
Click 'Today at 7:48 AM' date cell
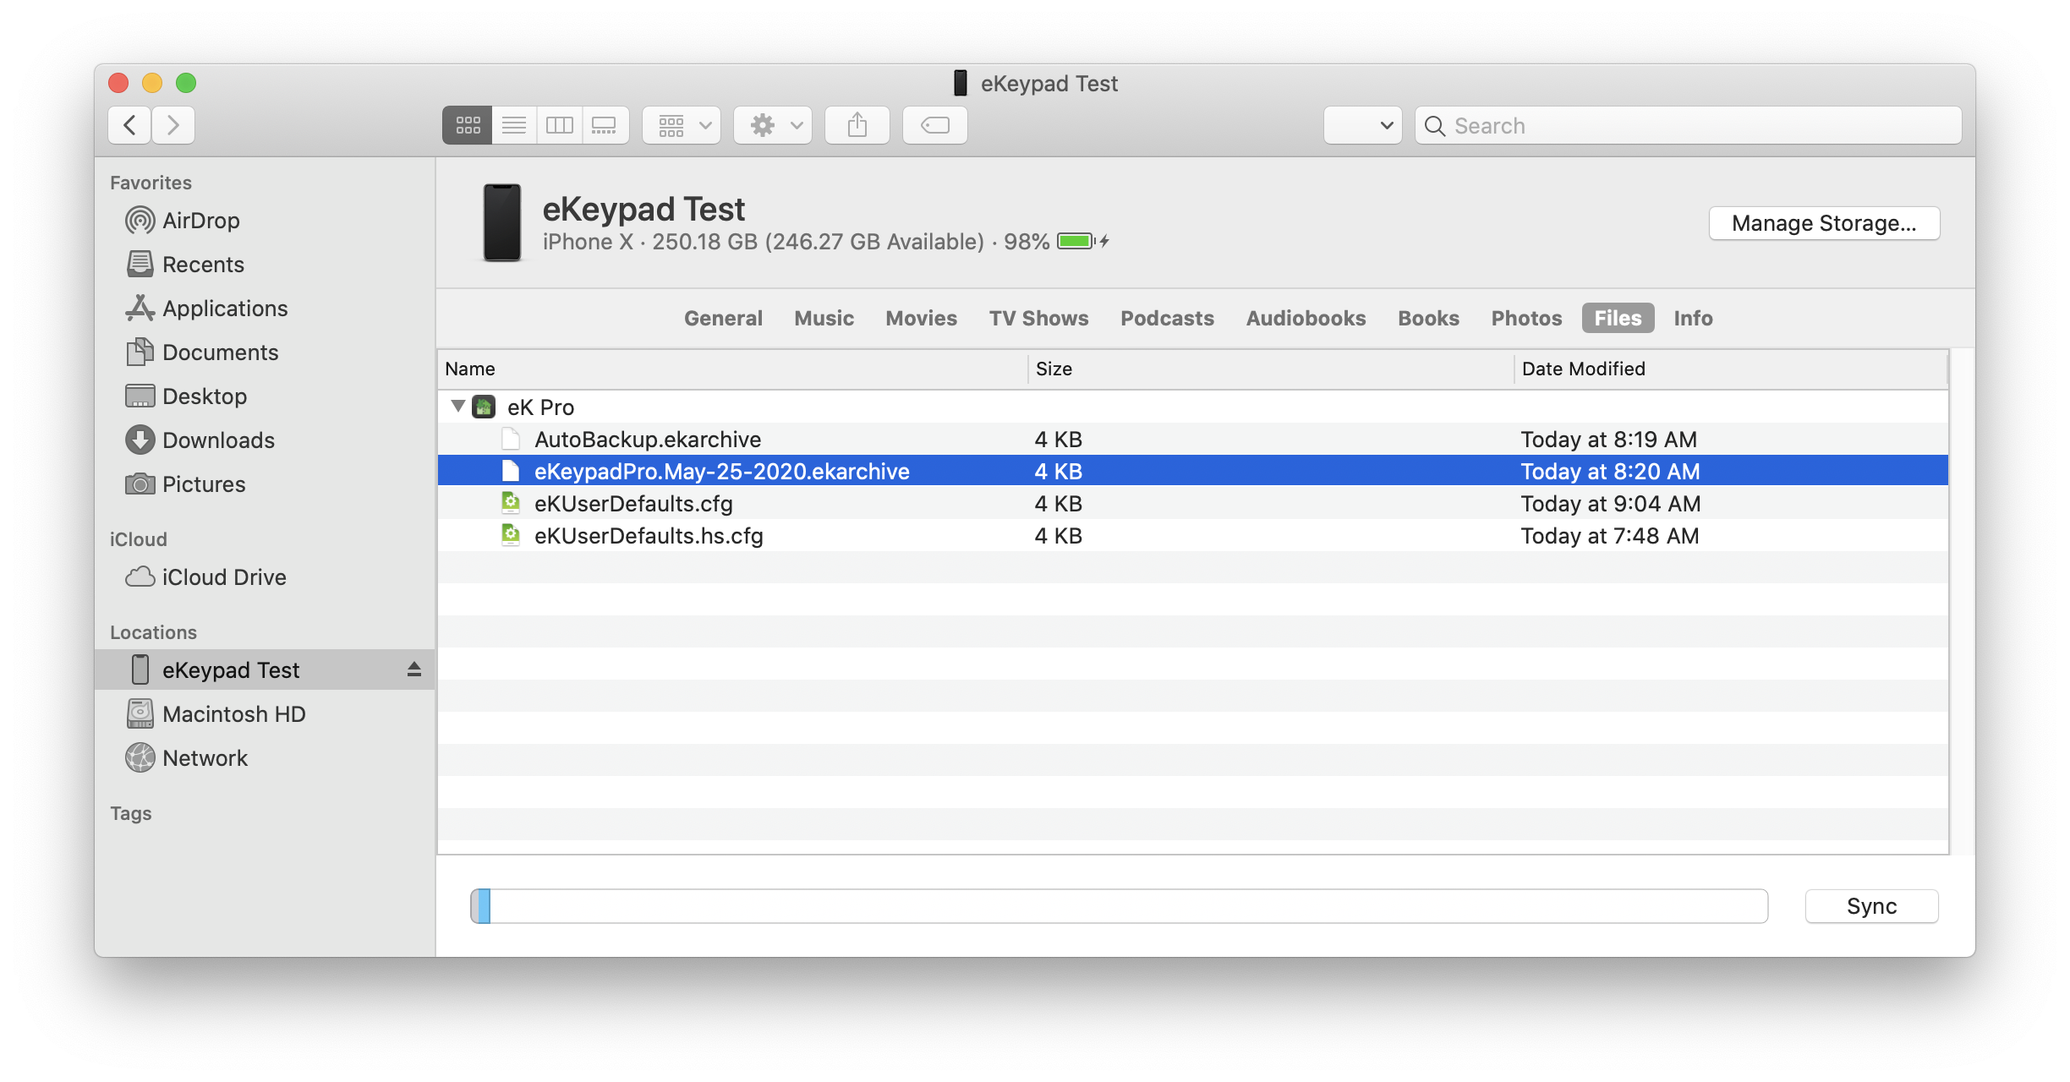[1609, 536]
